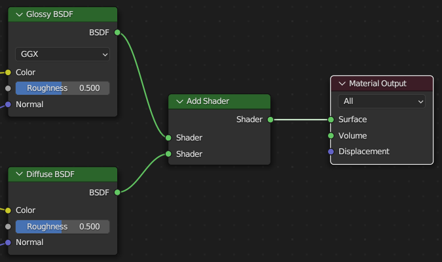
Task: Collapse the Glossy BSDF node
Action: [18, 14]
